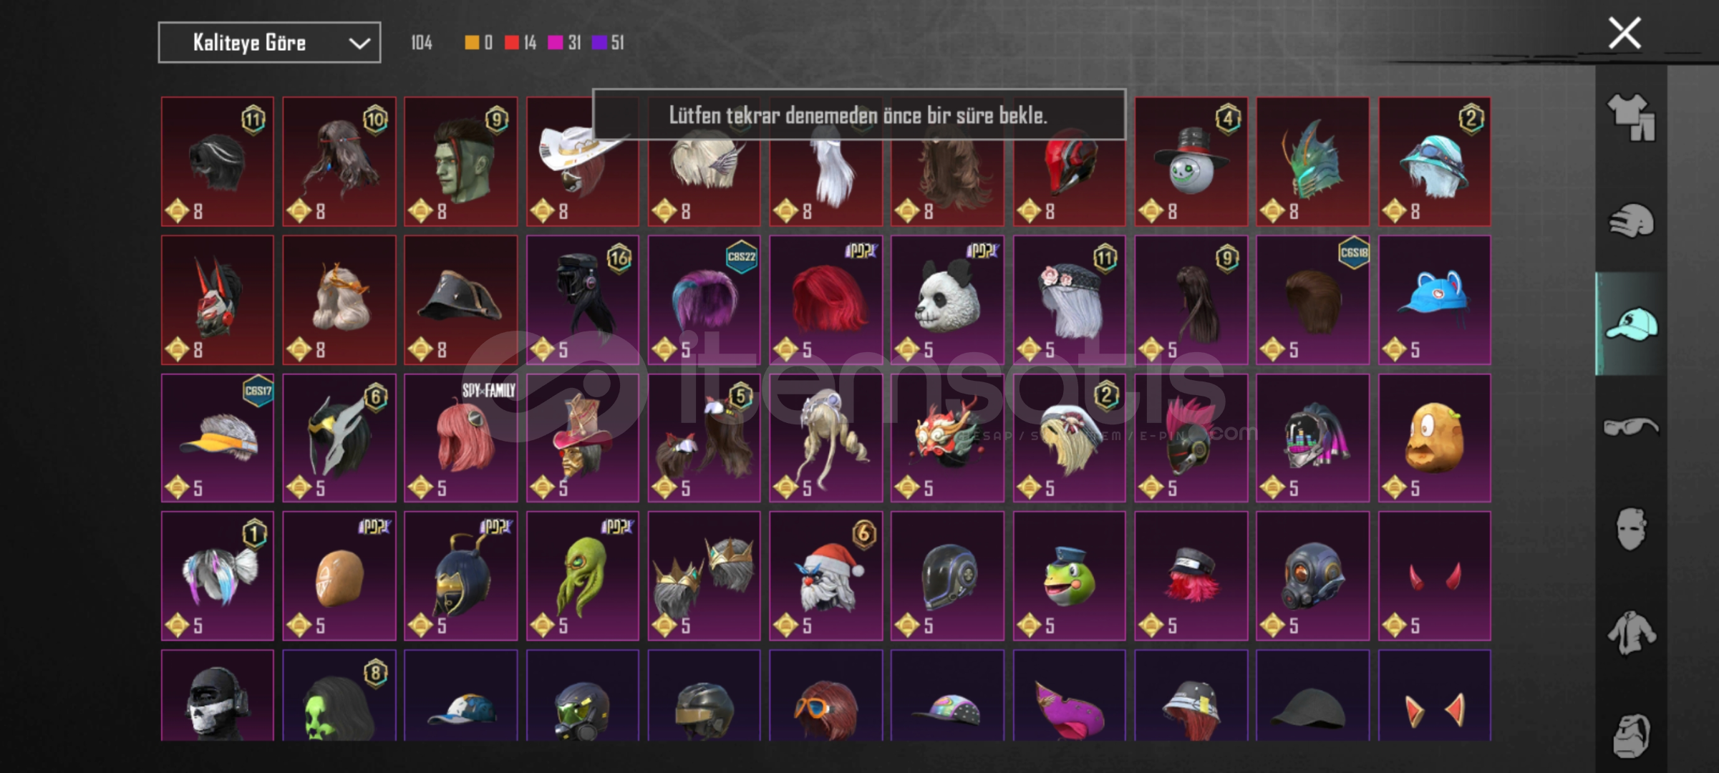
Task: Choose the SPY-FAMILY pink hair item
Action: [x=460, y=438]
